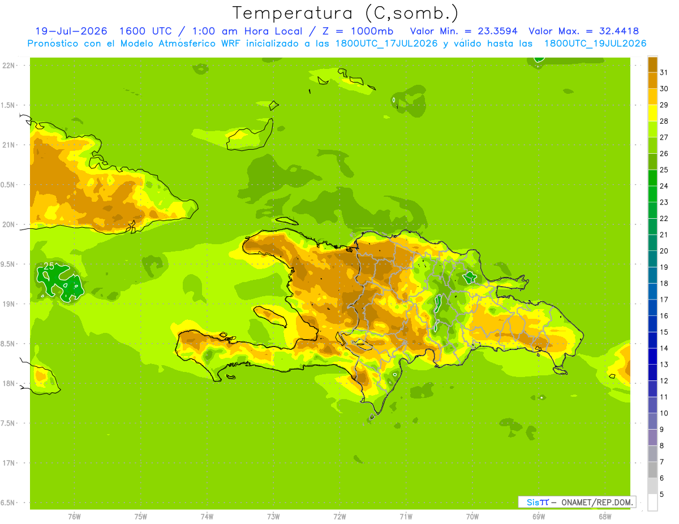Click the yellow legend band between 28 and 29
The width and height of the screenshot is (679, 524).
coord(652,113)
